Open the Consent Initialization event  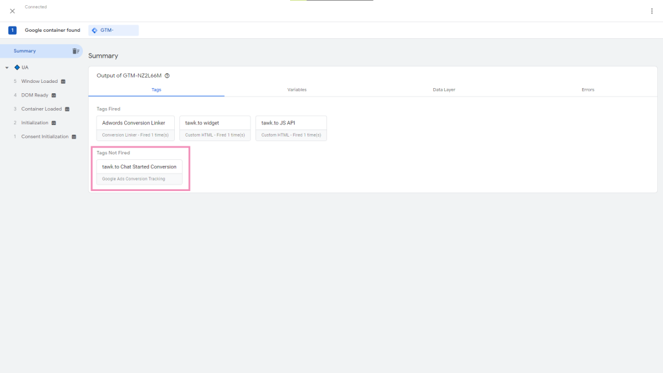point(45,137)
